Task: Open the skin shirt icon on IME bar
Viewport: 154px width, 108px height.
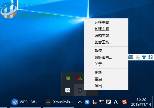Action: [x=144, y=57]
